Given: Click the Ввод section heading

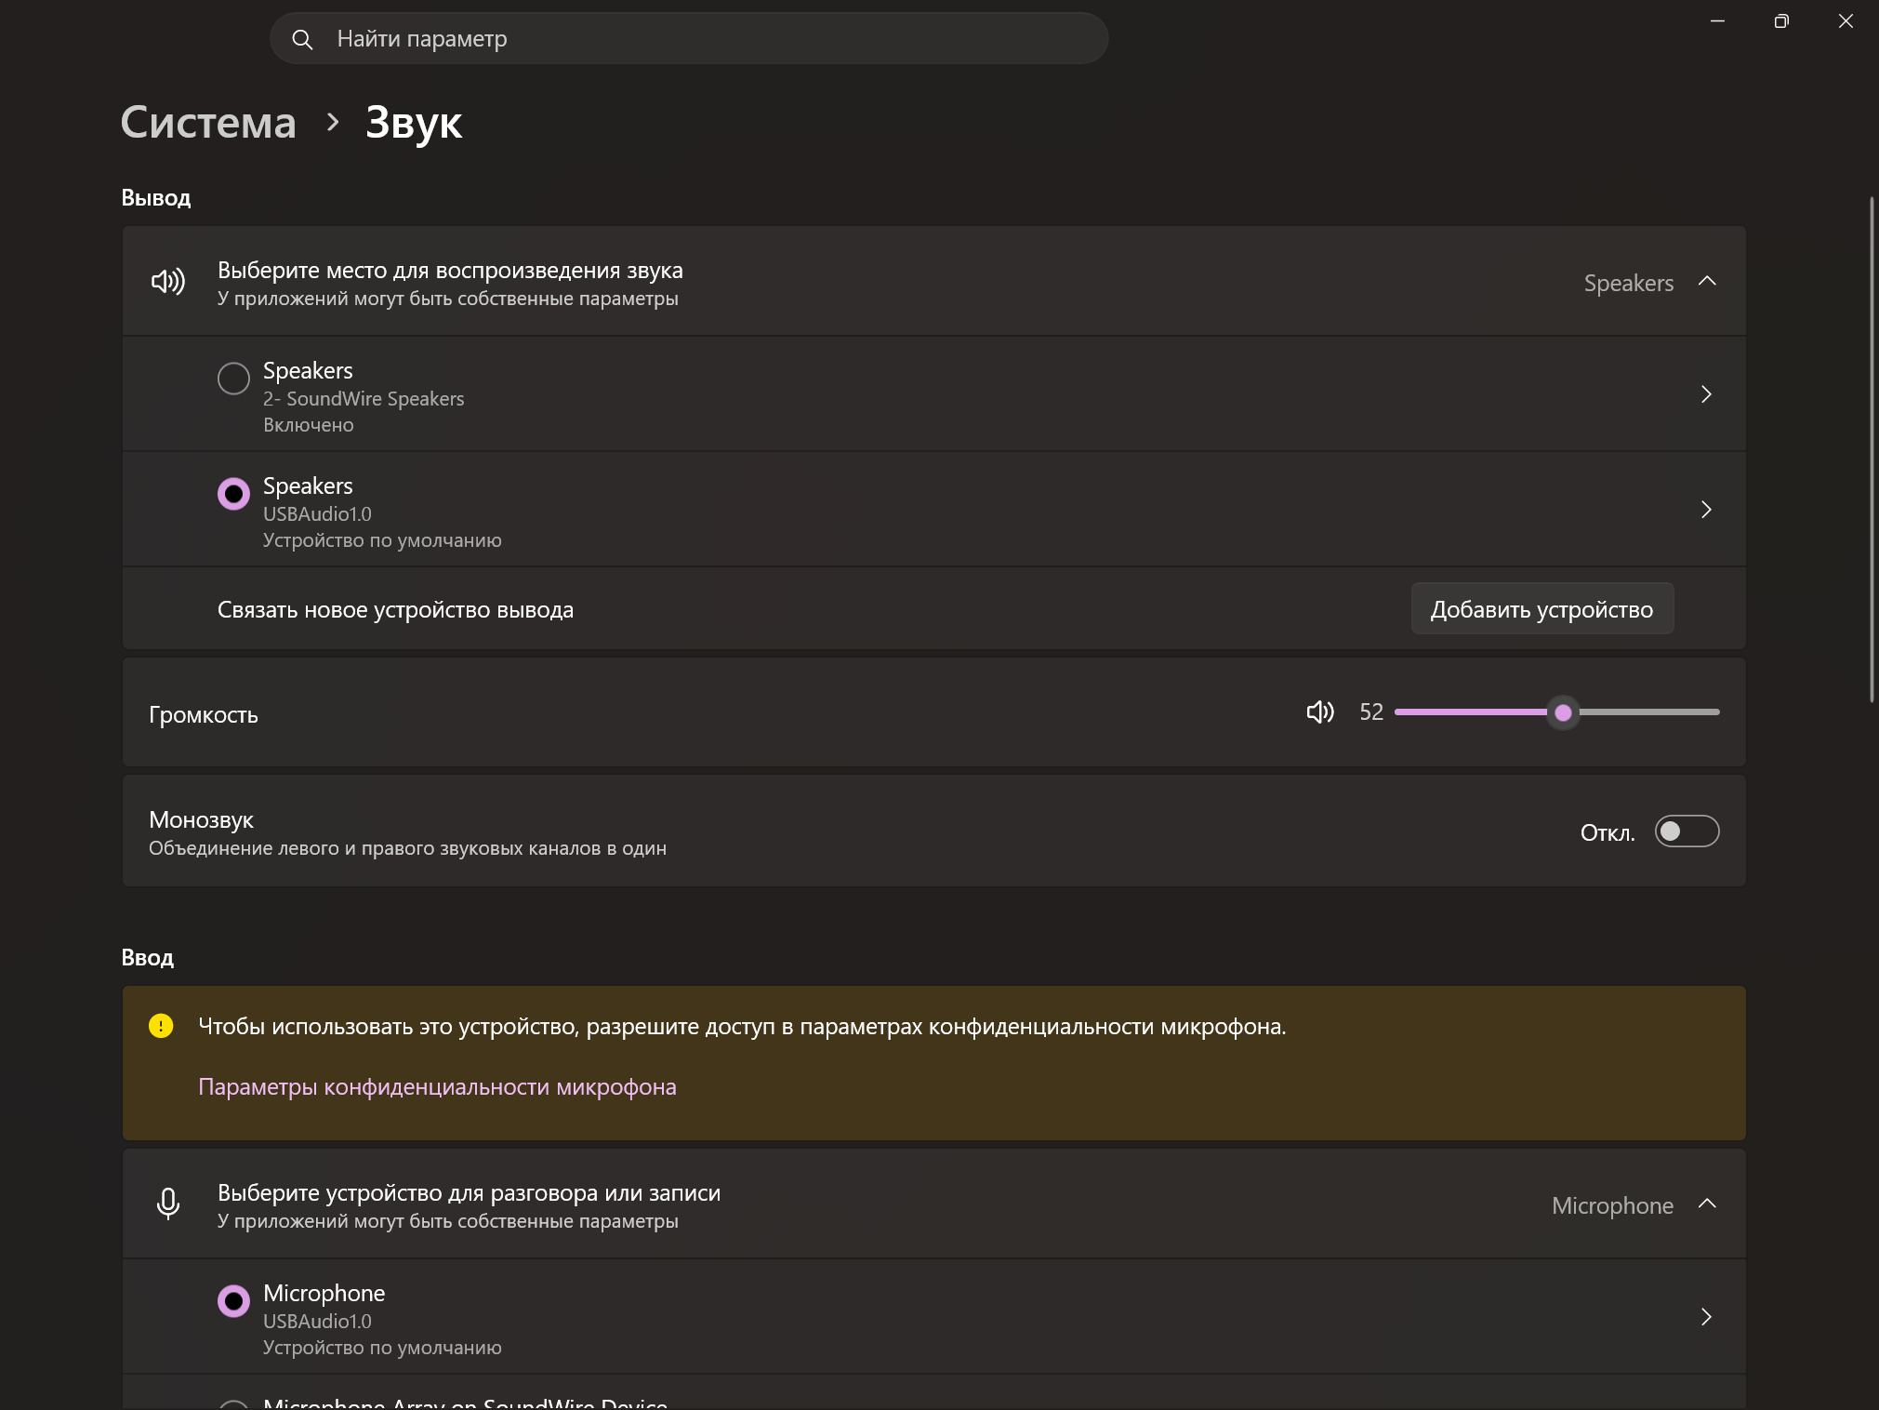Looking at the screenshot, I should click(x=148, y=958).
